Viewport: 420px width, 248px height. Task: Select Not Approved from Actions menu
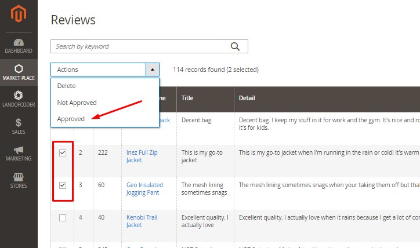(77, 103)
